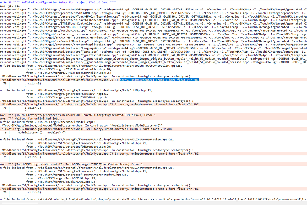
Task: Select the TypedTextDatabase.cpp compile line
Action: point(92,55)
